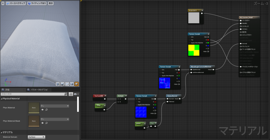
Task: Select the cylinder preview mesh icon
Action: [x=58, y=84]
